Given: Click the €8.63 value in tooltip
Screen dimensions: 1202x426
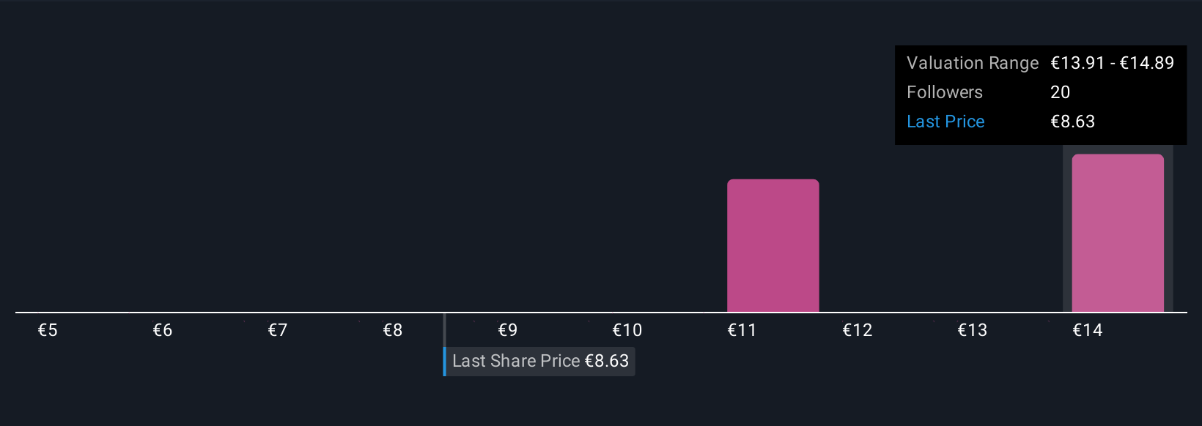Looking at the screenshot, I should click(1073, 122).
